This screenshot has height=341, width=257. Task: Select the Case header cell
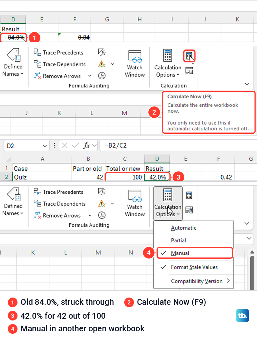[43, 169]
